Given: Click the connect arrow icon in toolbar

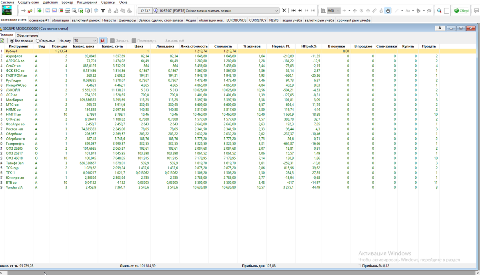Looking at the screenshot, I should (x=23, y=10).
